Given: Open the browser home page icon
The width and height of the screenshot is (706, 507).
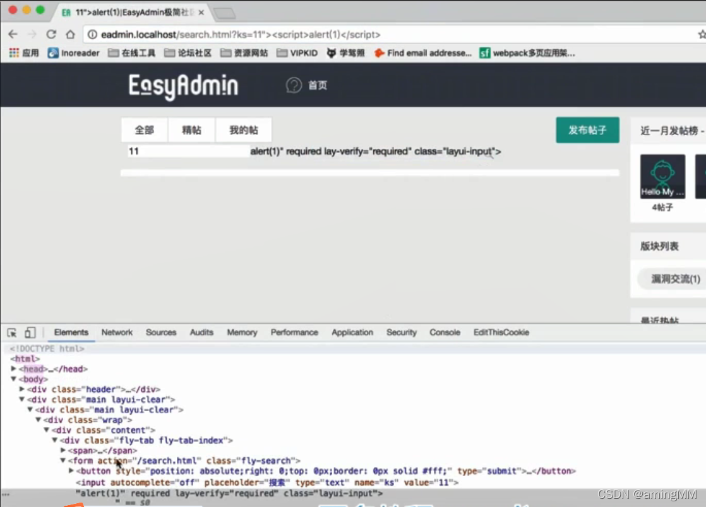Looking at the screenshot, I should (70, 34).
